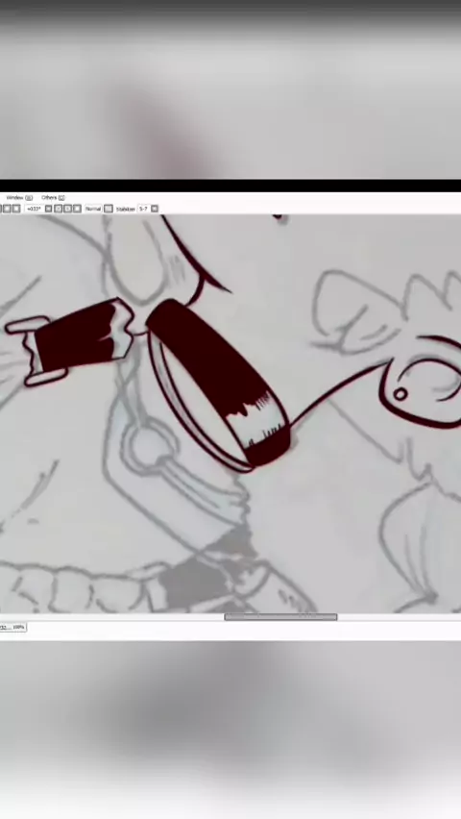This screenshot has height=819, width=461.
Task: Click the canvas rotation angle field
Action: pyautogui.click(x=34, y=209)
